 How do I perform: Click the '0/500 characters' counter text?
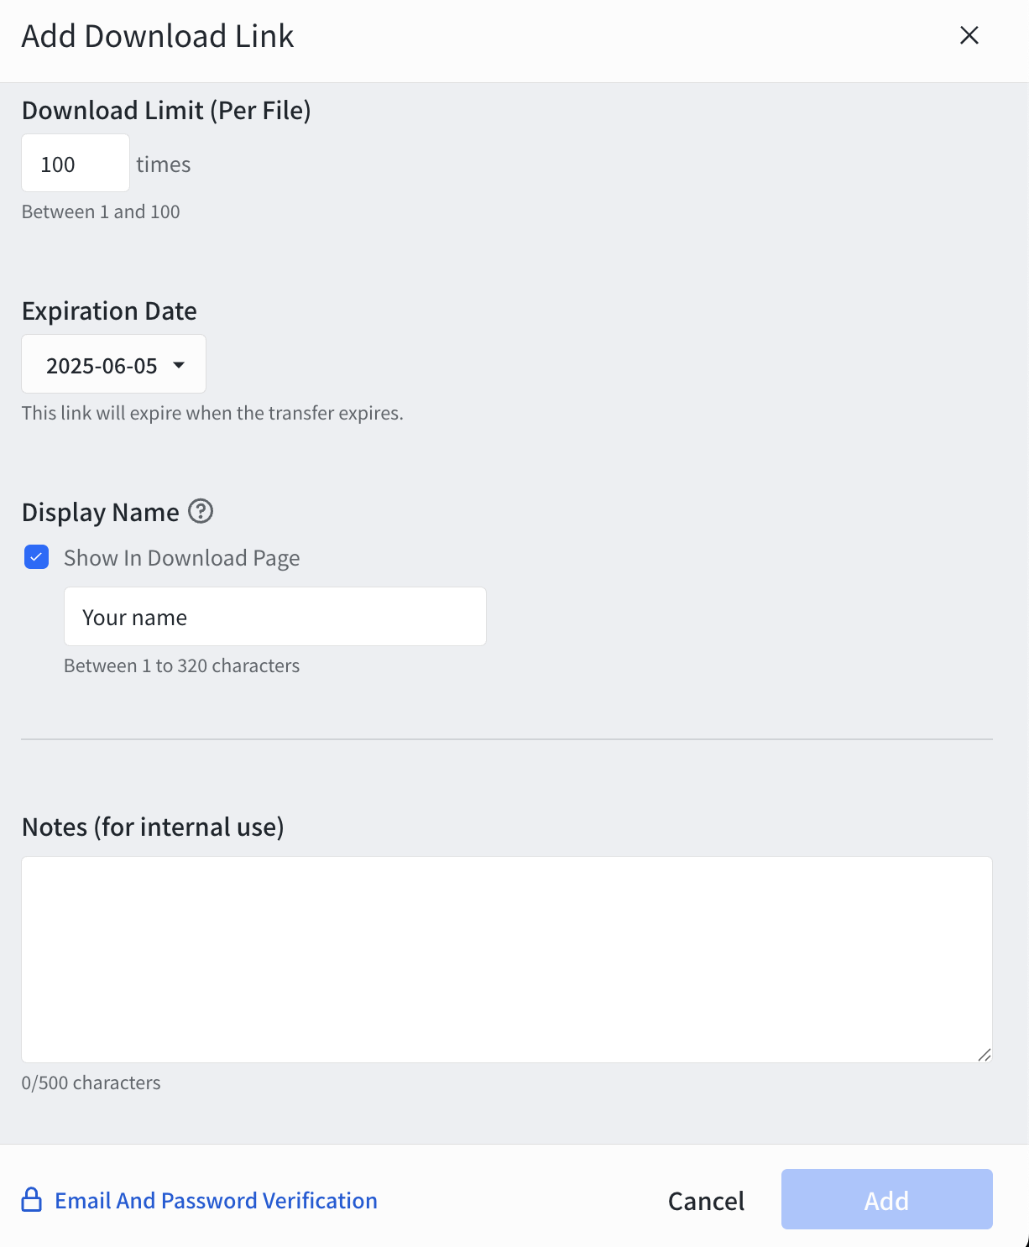pyautogui.click(x=91, y=1083)
